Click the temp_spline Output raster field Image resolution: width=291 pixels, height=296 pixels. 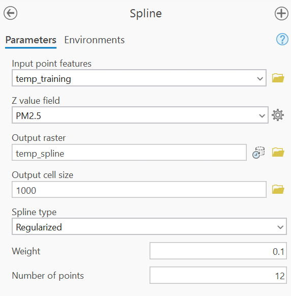click(x=129, y=153)
